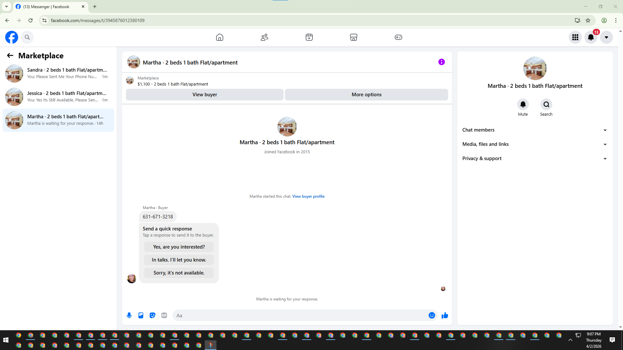The width and height of the screenshot is (623, 350).
Task: Open the Chrome profile icon
Action: [x=604, y=20]
